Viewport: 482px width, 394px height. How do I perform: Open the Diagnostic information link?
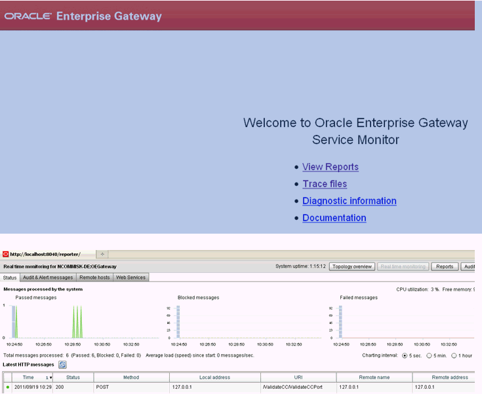click(x=350, y=201)
